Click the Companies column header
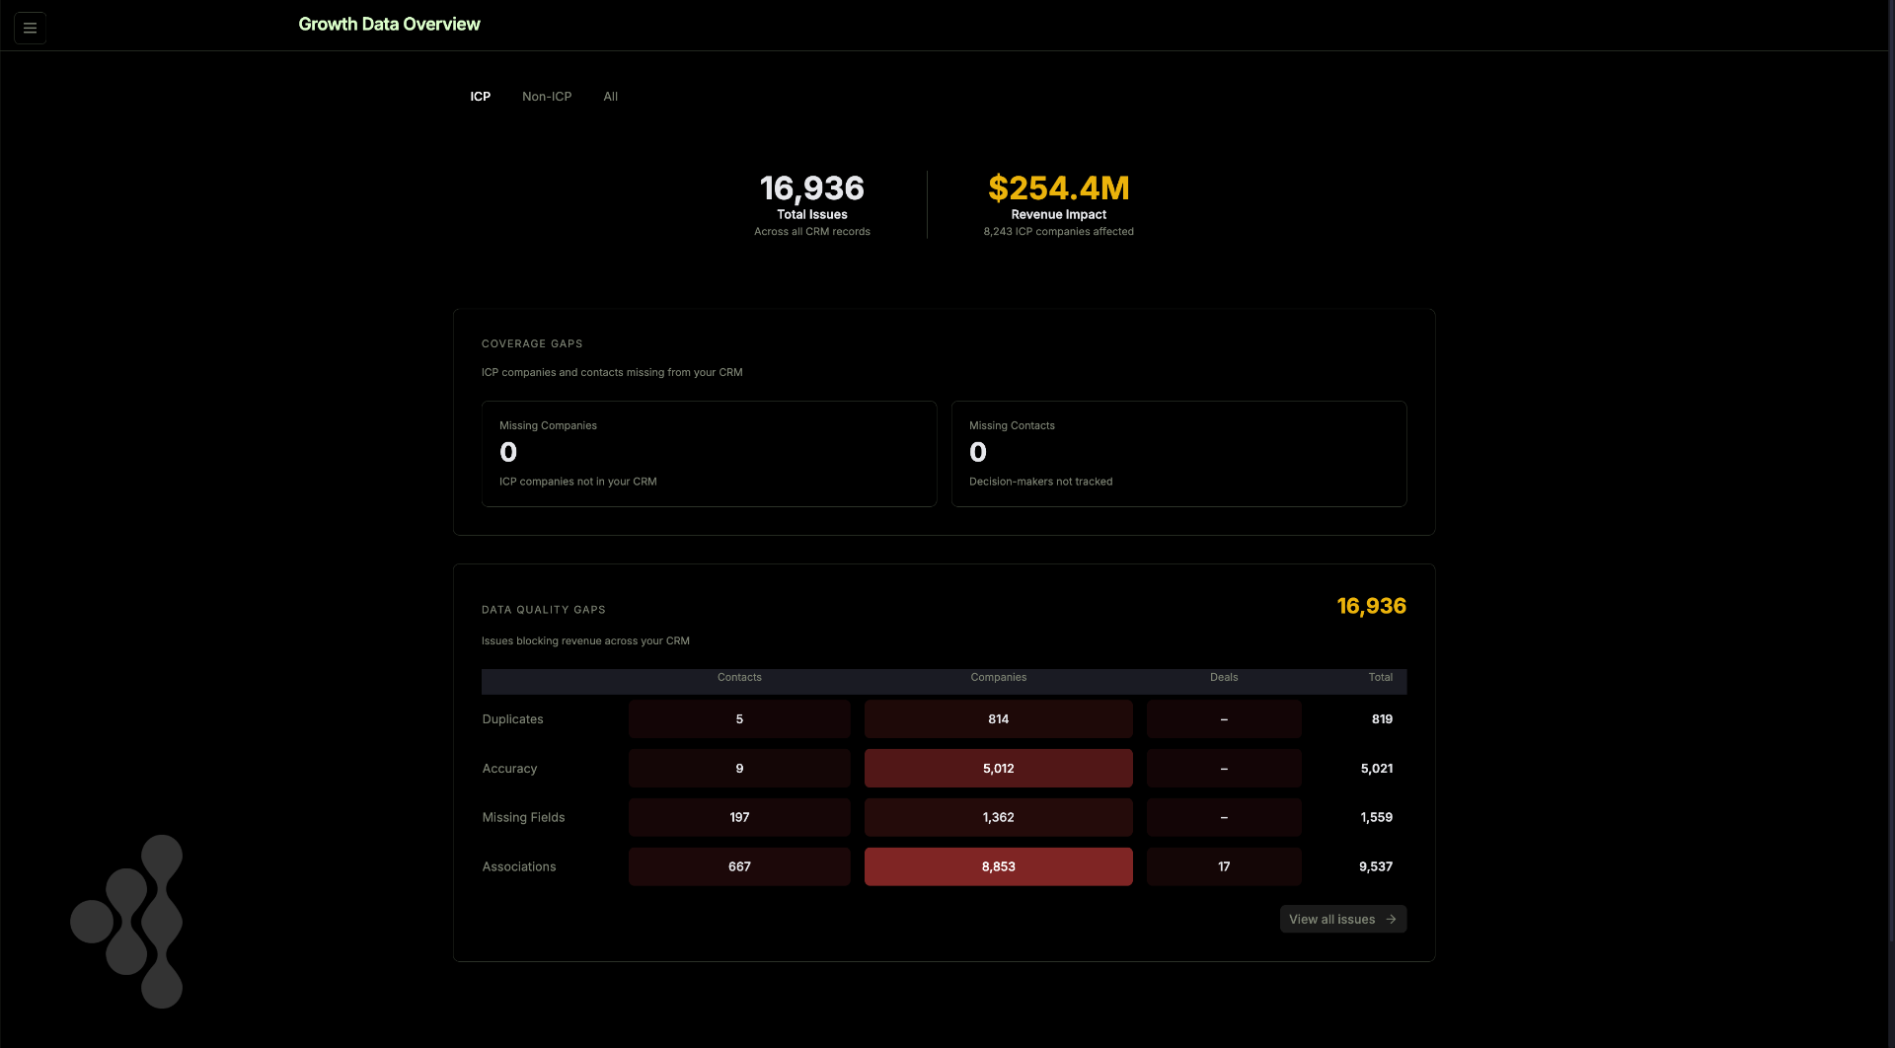The height and width of the screenshot is (1048, 1895). [999, 677]
